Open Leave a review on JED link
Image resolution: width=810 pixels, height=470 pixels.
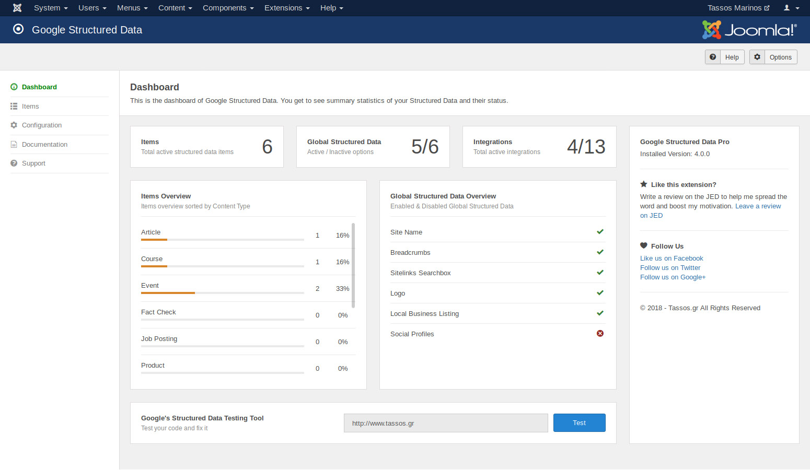pos(758,206)
